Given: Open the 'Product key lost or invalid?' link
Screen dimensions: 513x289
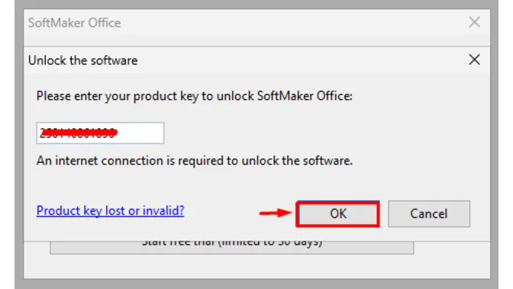Looking at the screenshot, I should tap(110, 211).
